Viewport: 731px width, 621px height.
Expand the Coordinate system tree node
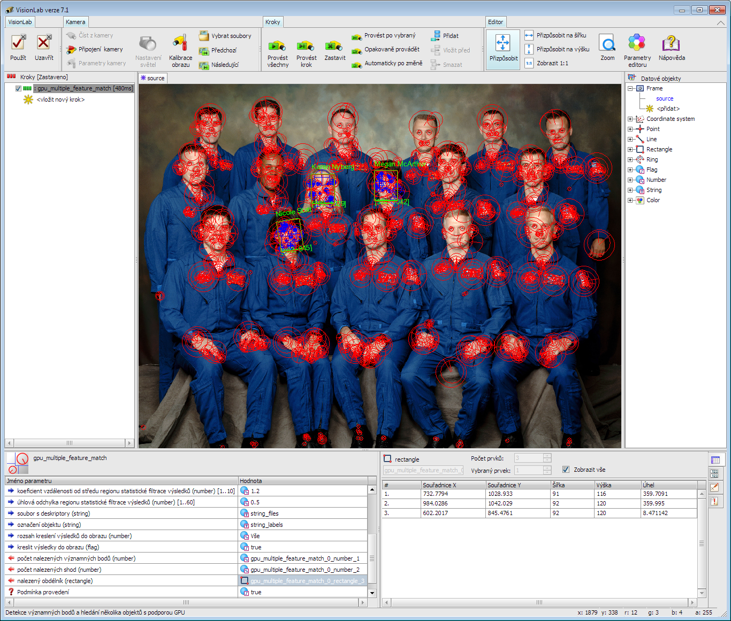click(630, 119)
